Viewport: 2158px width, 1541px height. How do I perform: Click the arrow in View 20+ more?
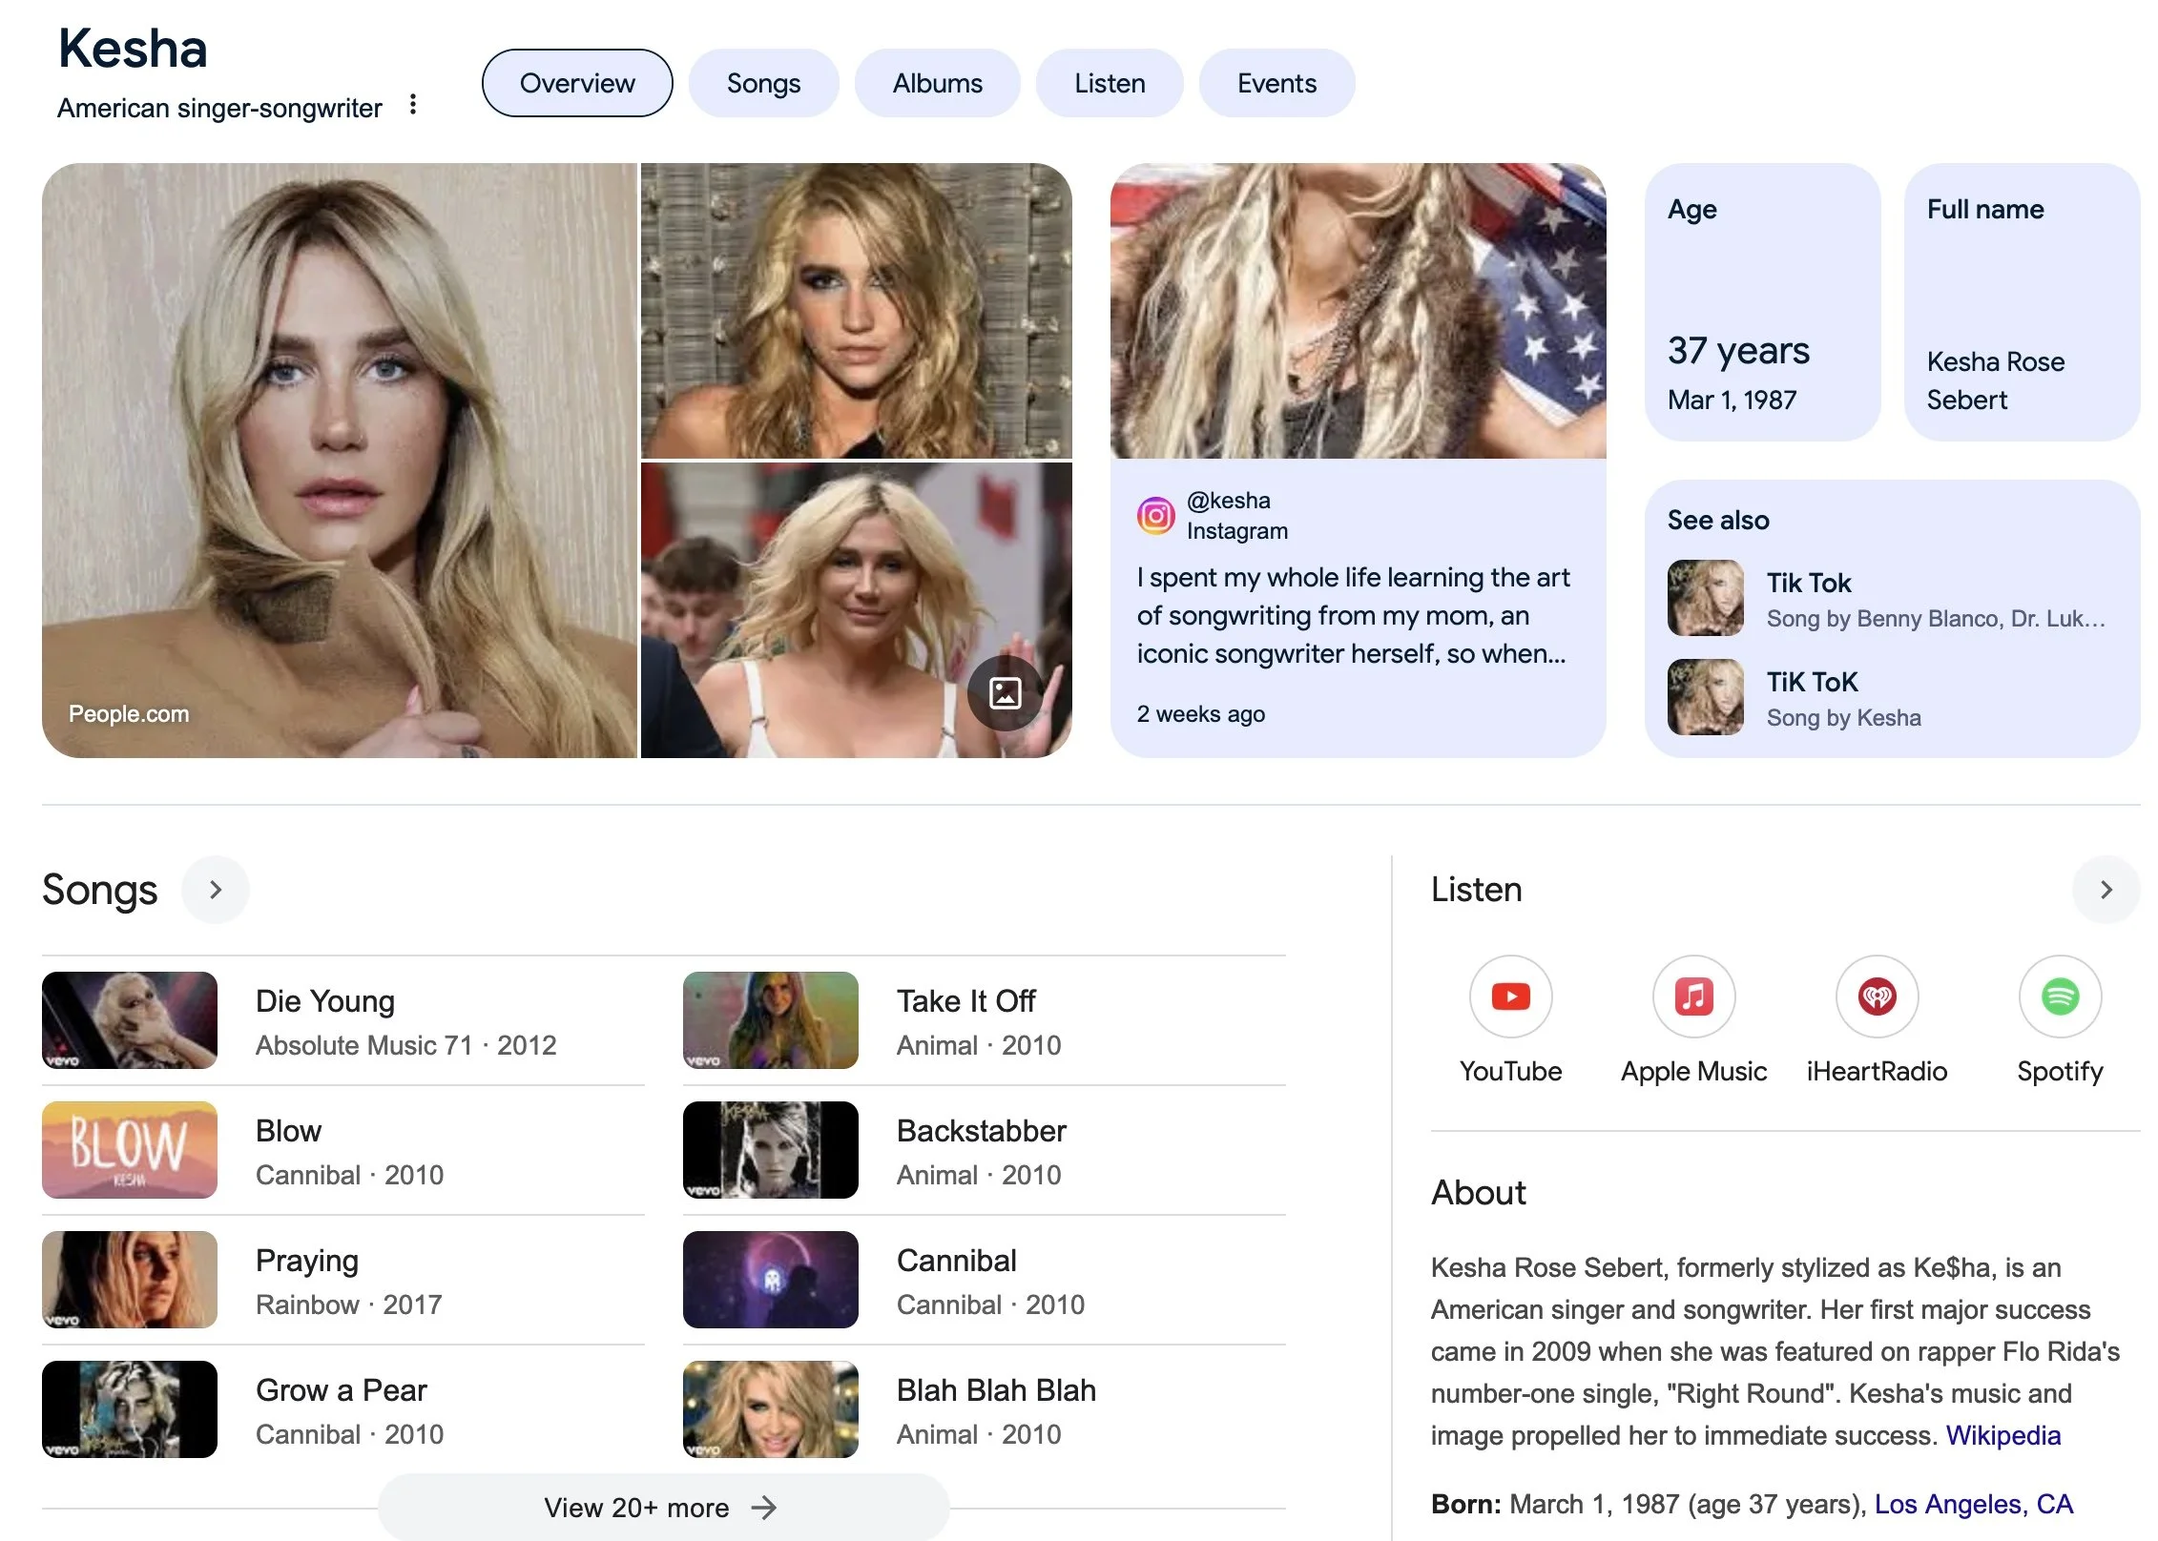(x=764, y=1508)
